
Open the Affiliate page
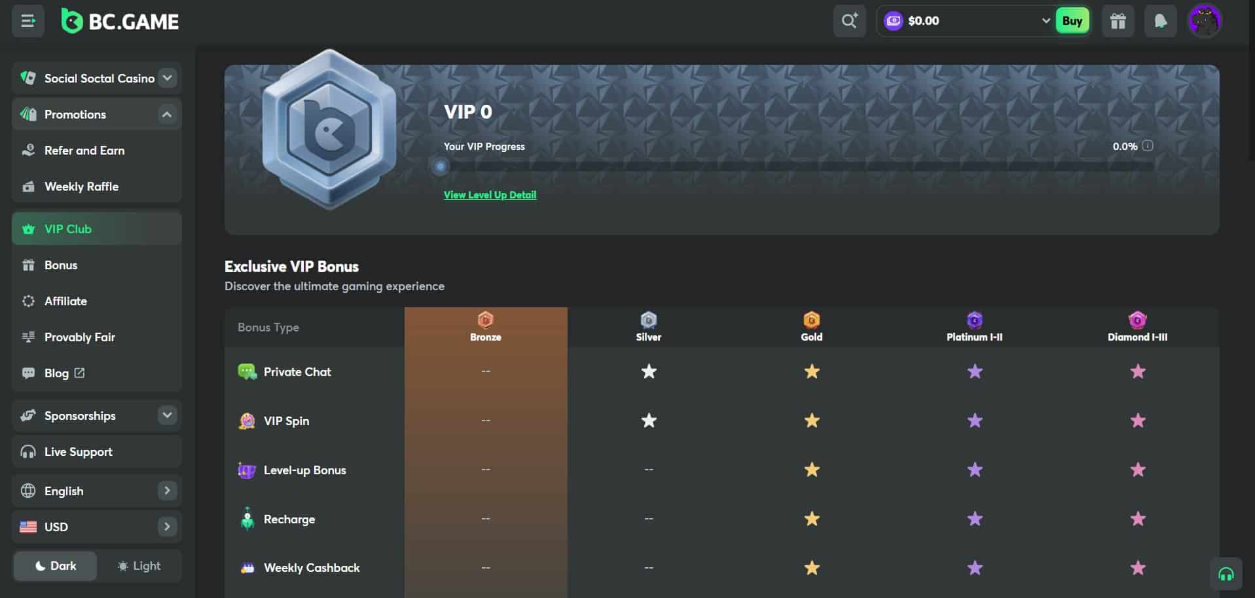pyautogui.click(x=97, y=301)
